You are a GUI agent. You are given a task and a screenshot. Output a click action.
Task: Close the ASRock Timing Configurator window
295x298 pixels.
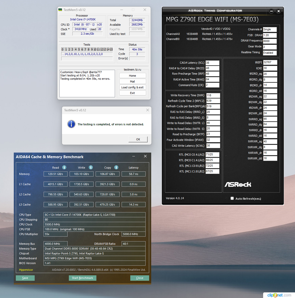coord(278,11)
